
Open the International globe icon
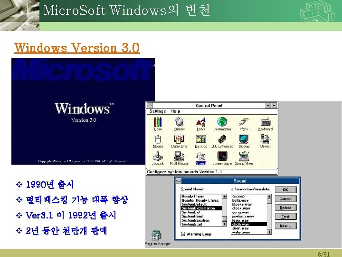222,124
